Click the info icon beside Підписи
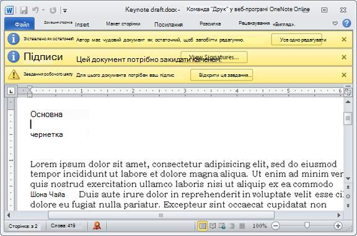Screen dimensions: 357x236 pos(14,56)
